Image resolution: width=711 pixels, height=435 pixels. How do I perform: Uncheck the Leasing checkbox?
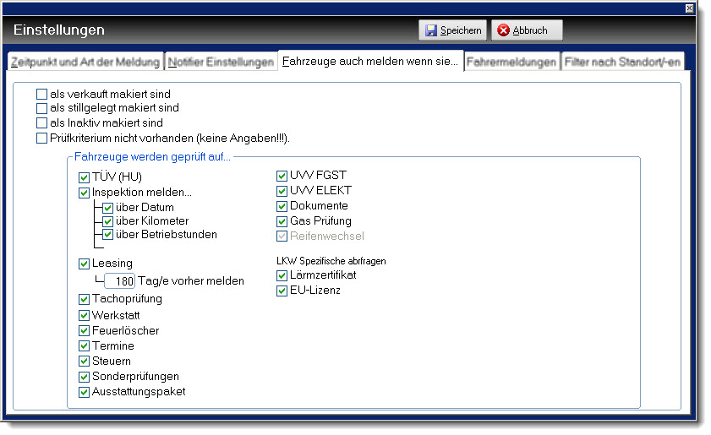click(84, 264)
